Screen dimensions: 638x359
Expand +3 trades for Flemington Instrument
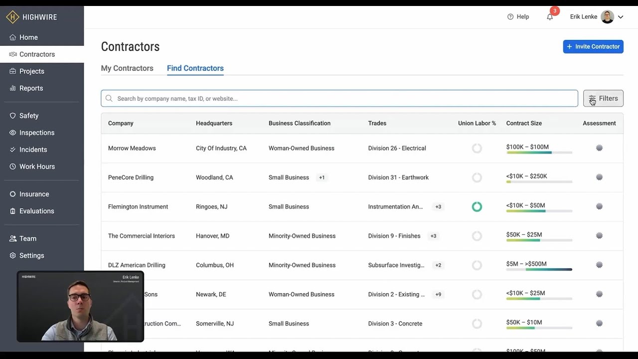[x=438, y=206]
